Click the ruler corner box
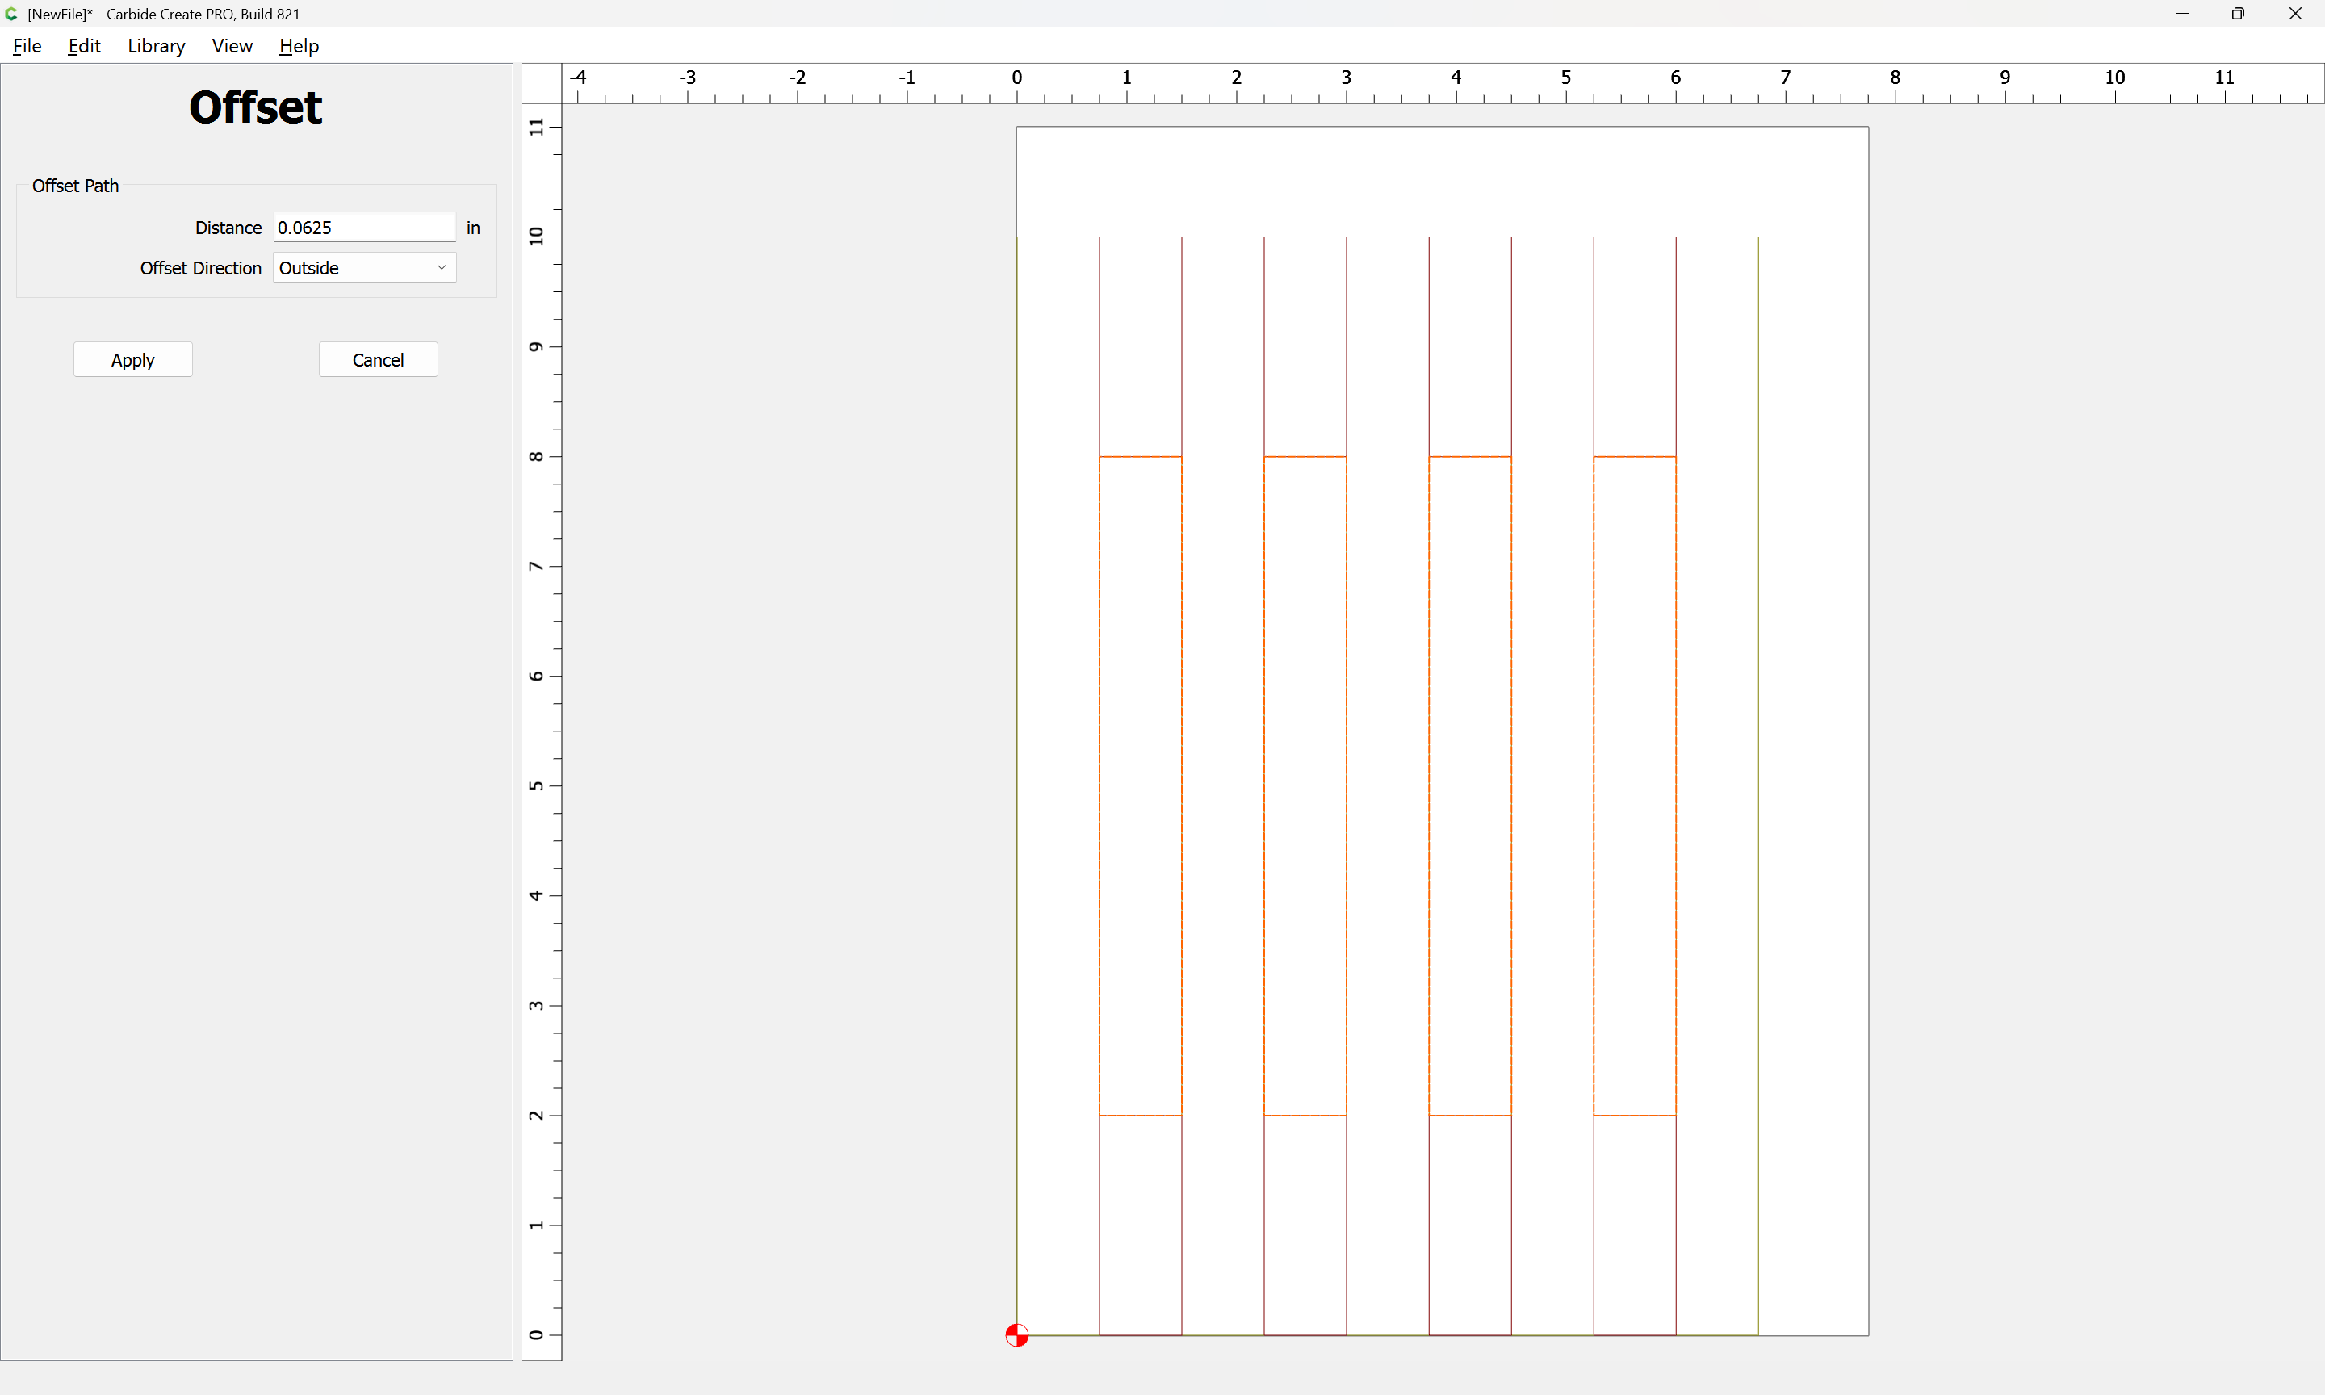The height and width of the screenshot is (1395, 2325). [542, 84]
